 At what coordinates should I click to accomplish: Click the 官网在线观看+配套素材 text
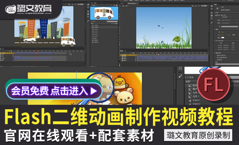coord(79,135)
